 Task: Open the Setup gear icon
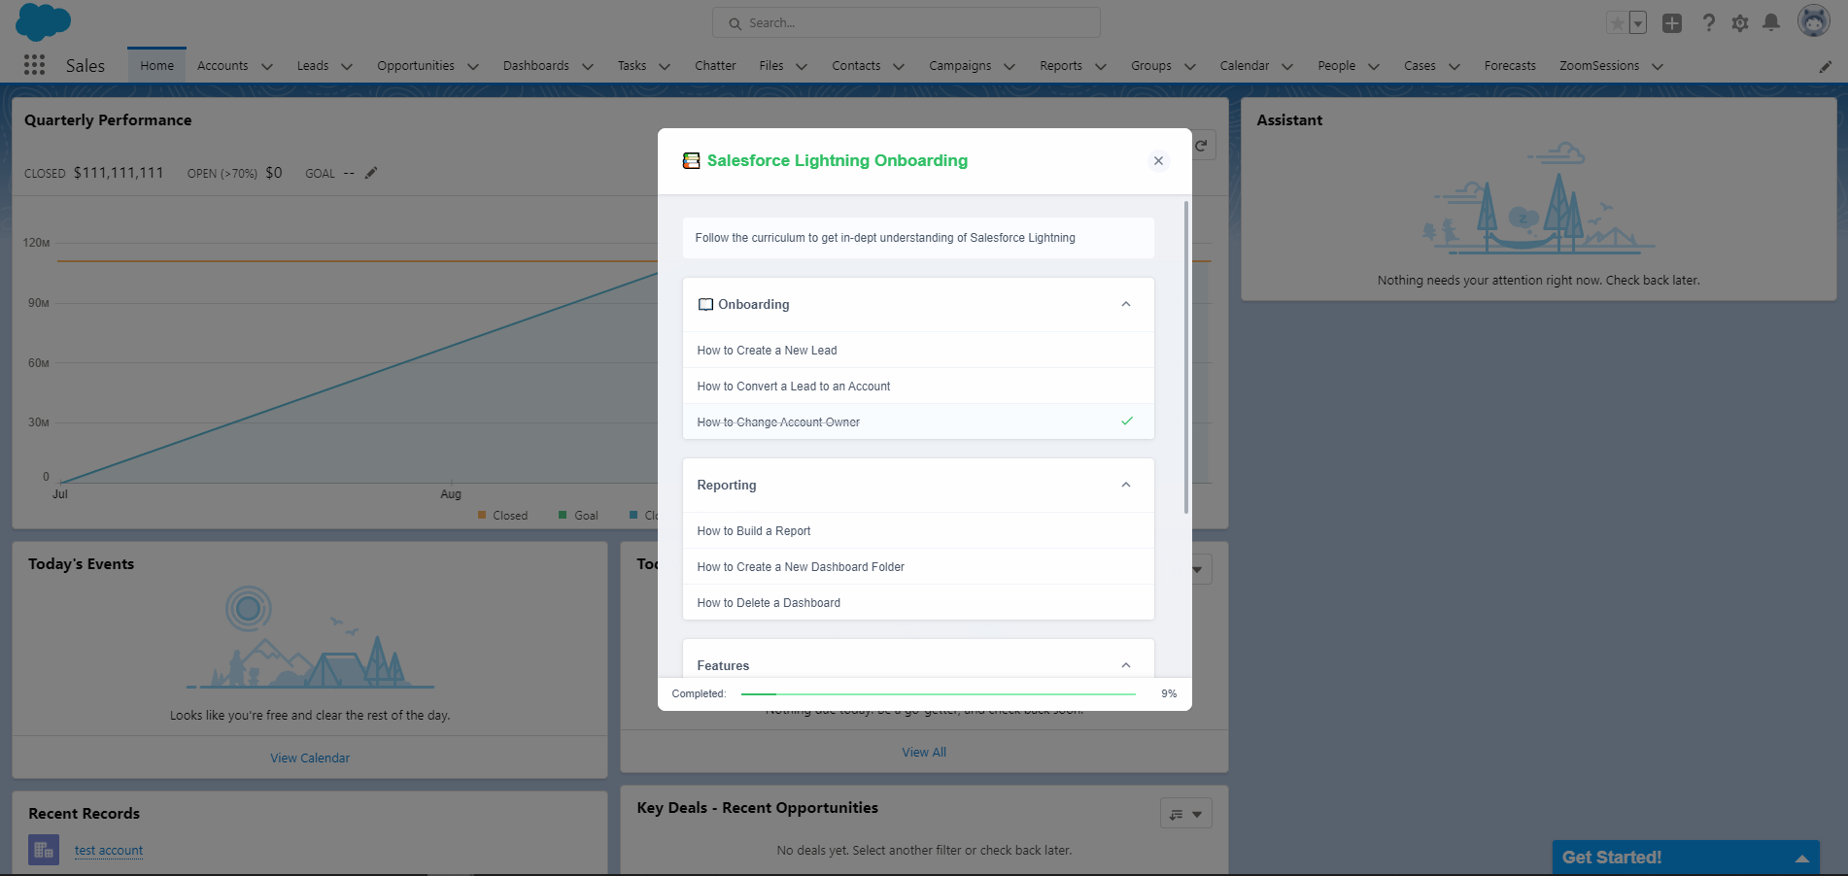click(x=1740, y=22)
